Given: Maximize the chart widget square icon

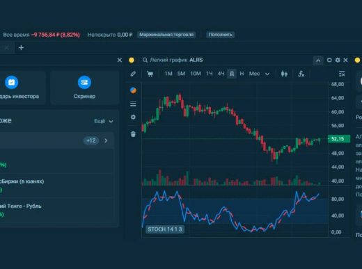Looking at the screenshot, I should [x=329, y=60].
